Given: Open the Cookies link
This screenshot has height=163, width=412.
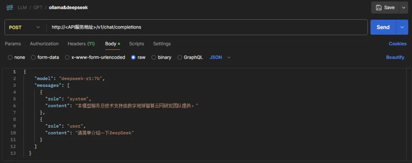Looking at the screenshot, I should [398, 44].
